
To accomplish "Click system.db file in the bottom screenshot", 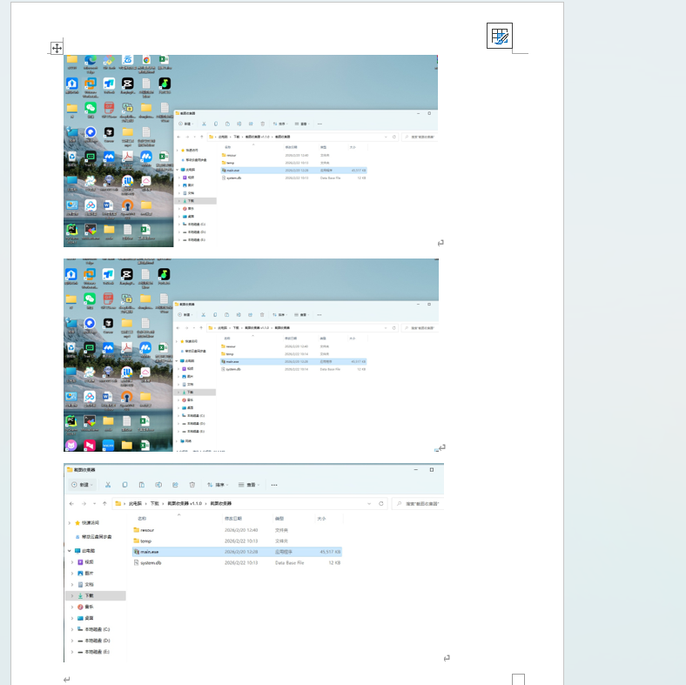I will click(x=151, y=563).
